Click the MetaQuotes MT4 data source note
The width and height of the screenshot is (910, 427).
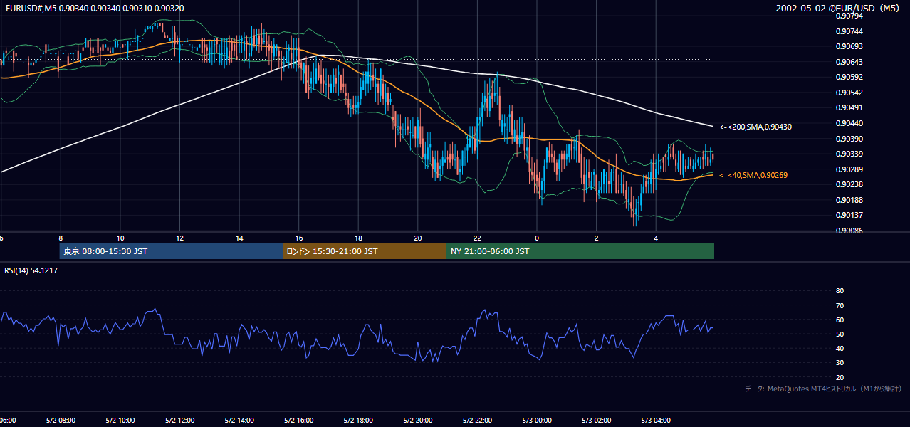pos(823,389)
